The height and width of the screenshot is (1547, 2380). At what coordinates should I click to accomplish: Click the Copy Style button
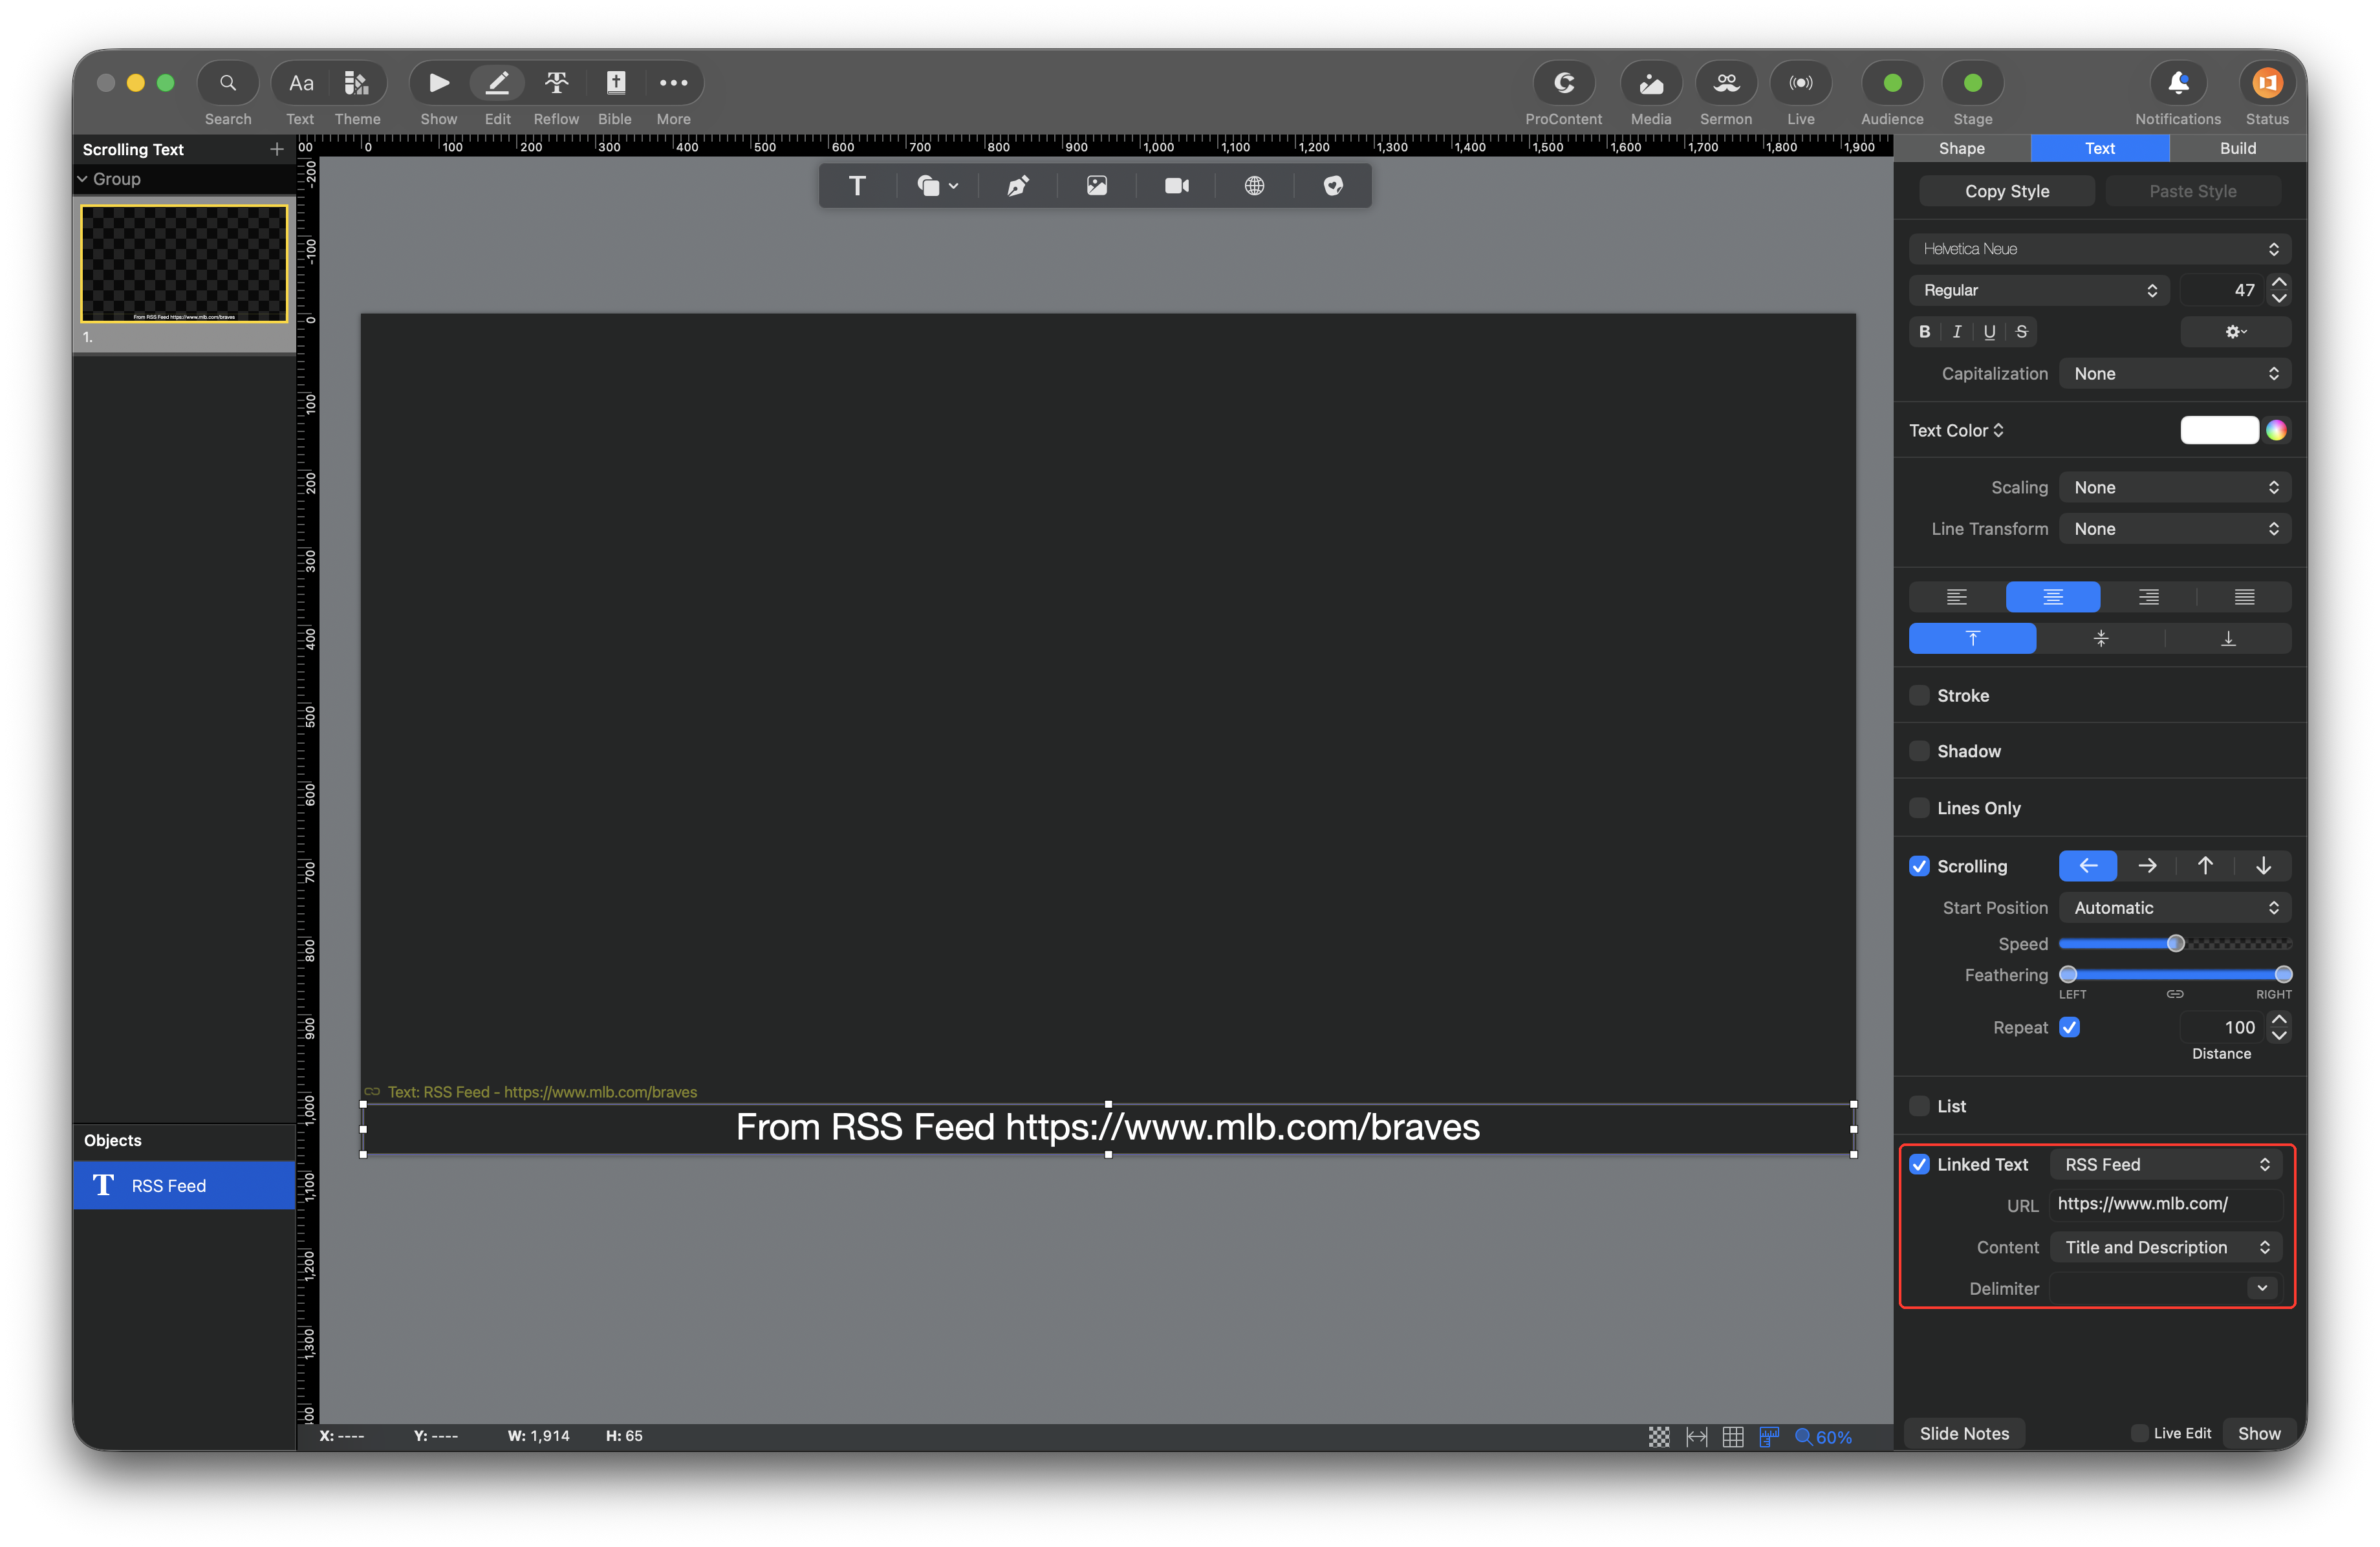coord(2007,191)
